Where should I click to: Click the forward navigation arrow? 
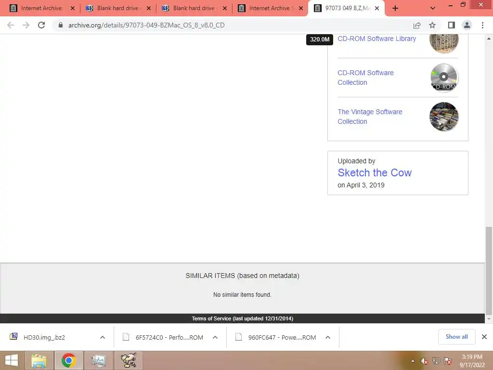(x=26, y=25)
